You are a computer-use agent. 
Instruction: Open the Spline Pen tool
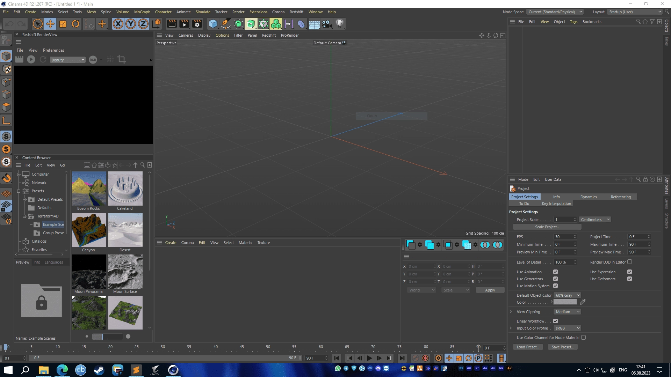click(226, 24)
